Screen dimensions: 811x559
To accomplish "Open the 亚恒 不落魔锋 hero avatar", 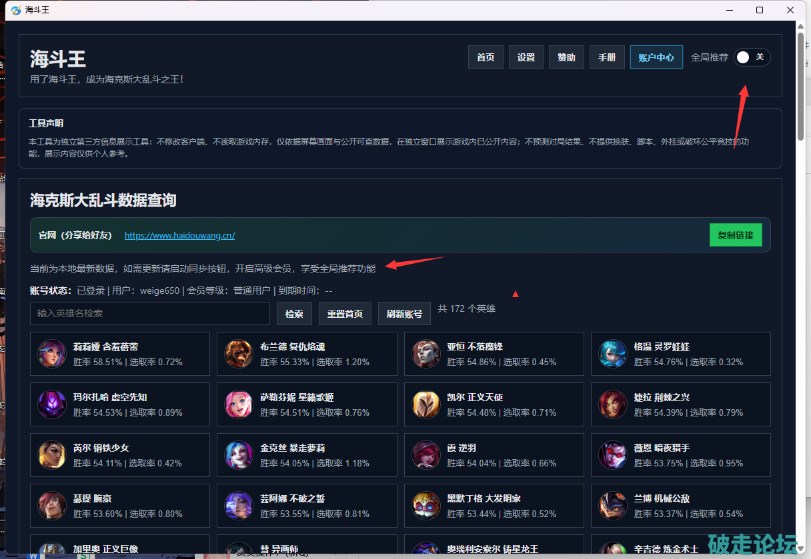I will pyautogui.click(x=426, y=354).
